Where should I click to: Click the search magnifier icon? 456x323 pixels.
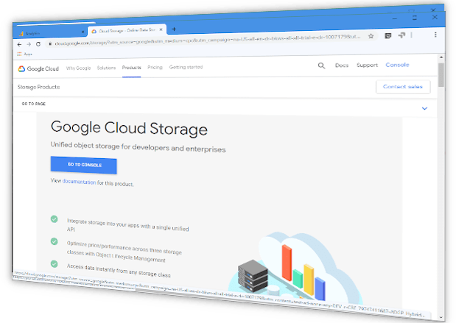321,65
